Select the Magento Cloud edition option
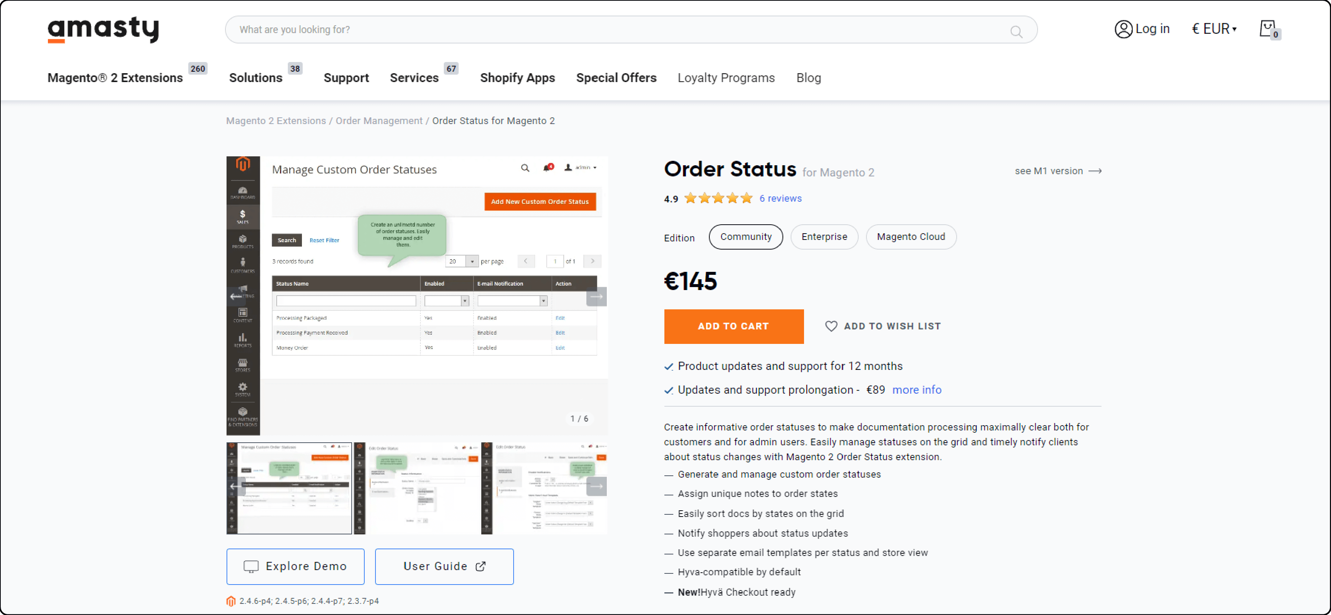This screenshot has width=1331, height=615. click(x=911, y=237)
